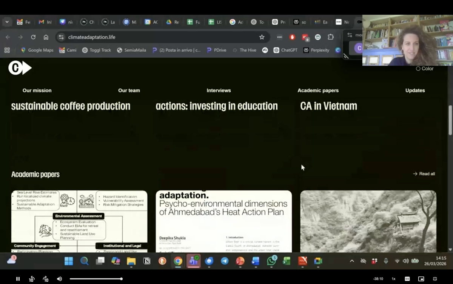Screen dimensions: 453x284
Task: Go to Academic papers in navigation
Action: pos(318,91)
